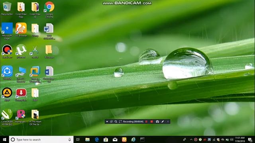Open the Windows Start menu

tap(4, 139)
